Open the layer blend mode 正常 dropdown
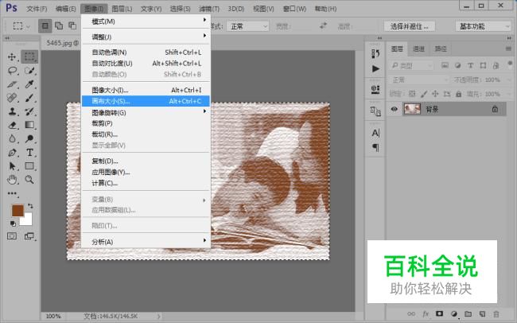 [x=418, y=80]
